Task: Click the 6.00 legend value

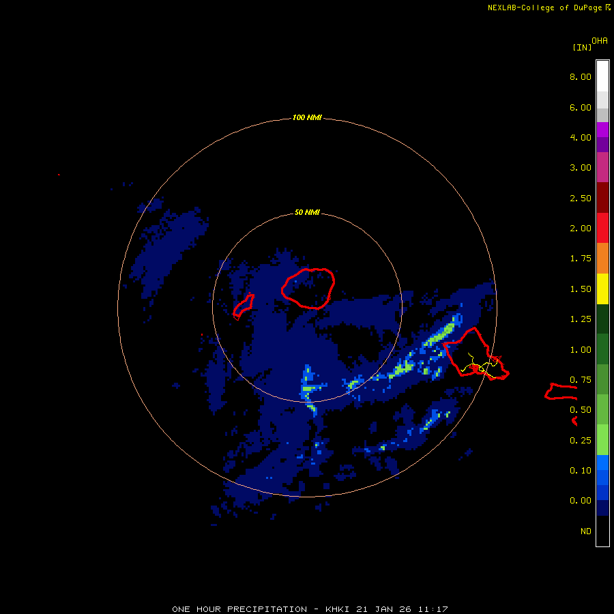Action: (x=581, y=107)
